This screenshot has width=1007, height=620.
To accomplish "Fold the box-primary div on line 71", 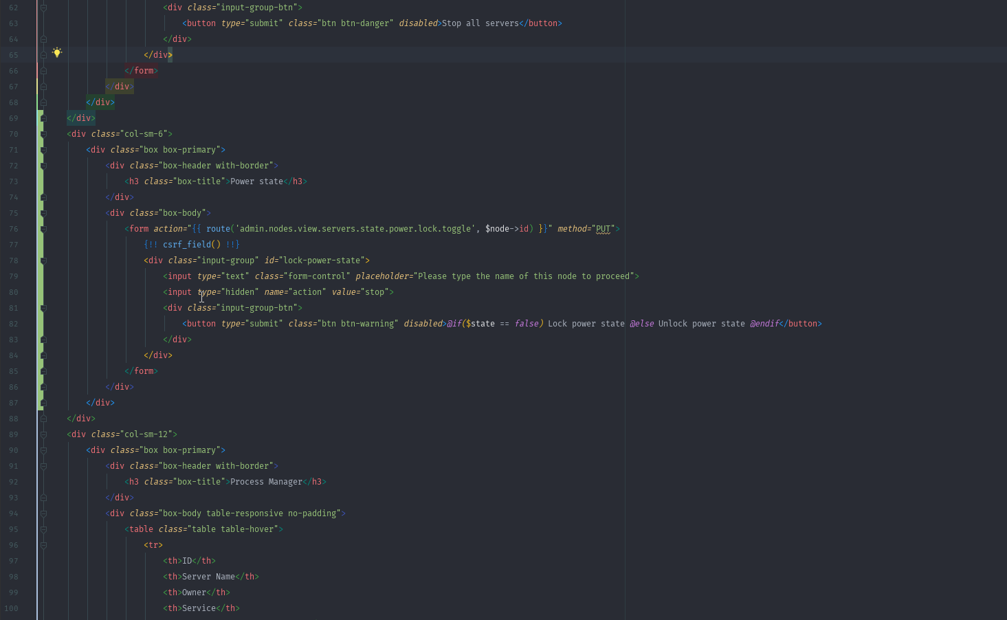I will [x=43, y=150].
